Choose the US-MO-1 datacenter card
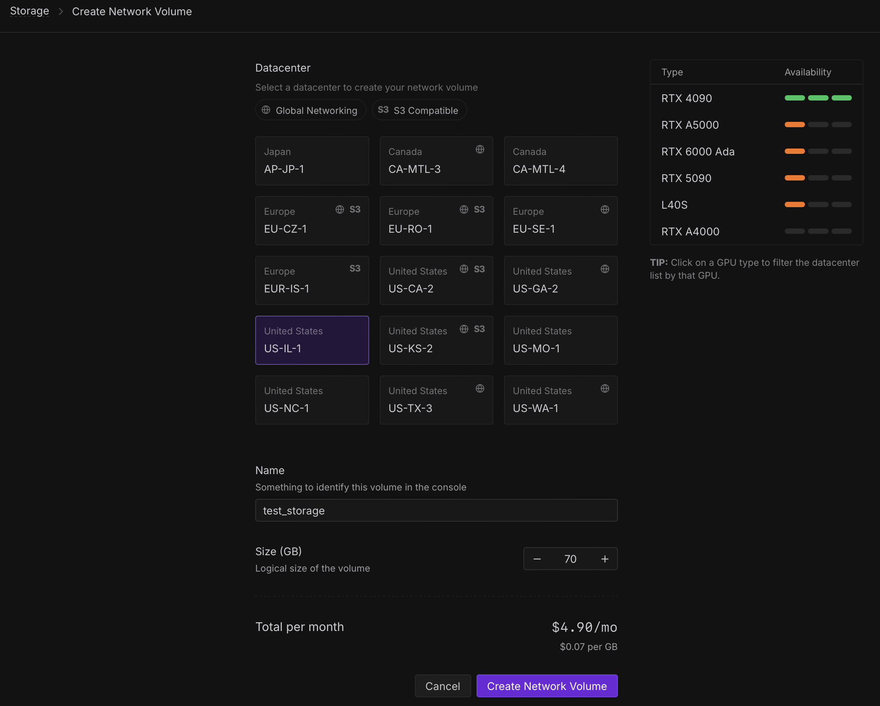The height and width of the screenshot is (706, 880). (x=560, y=340)
